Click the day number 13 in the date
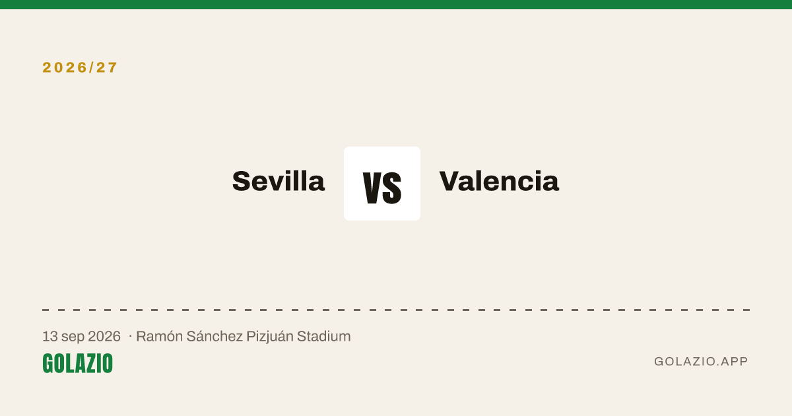The image size is (792, 416). [x=50, y=337]
